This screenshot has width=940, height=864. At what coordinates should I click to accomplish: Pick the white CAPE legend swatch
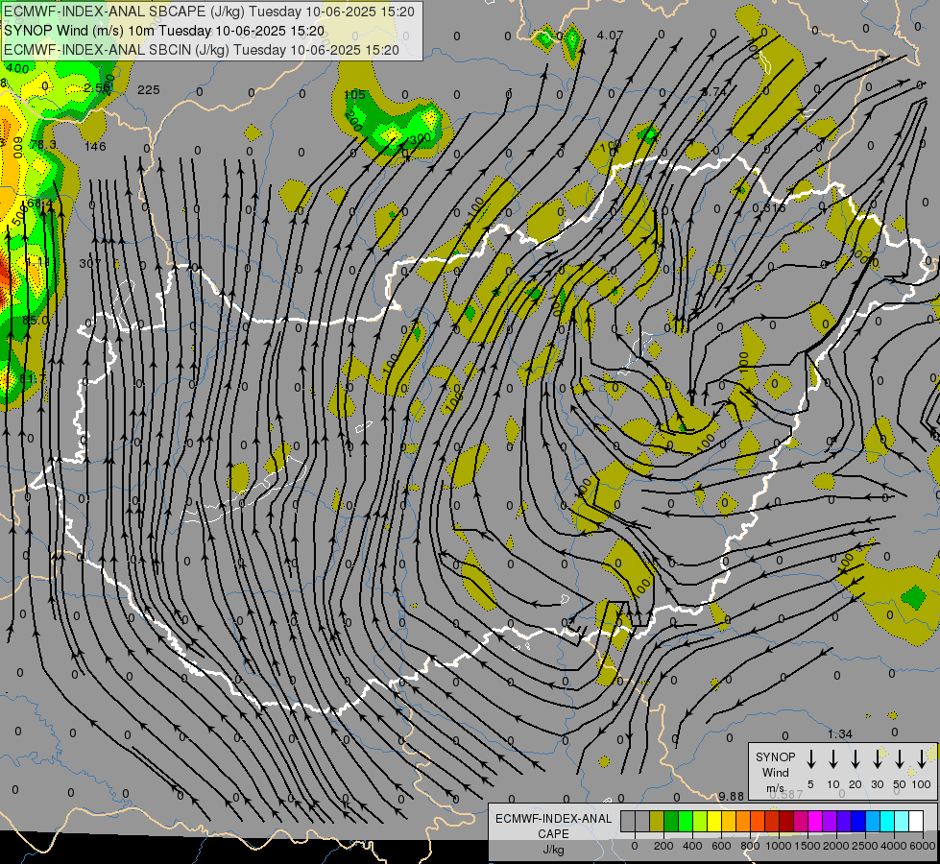coord(916,822)
